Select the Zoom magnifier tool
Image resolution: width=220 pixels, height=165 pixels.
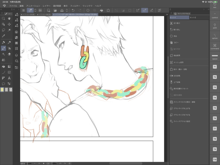click(x=3, y=18)
